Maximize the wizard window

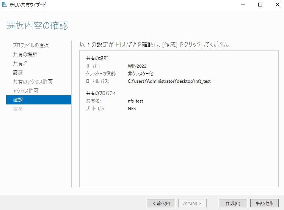pyautogui.click(x=260, y=5)
